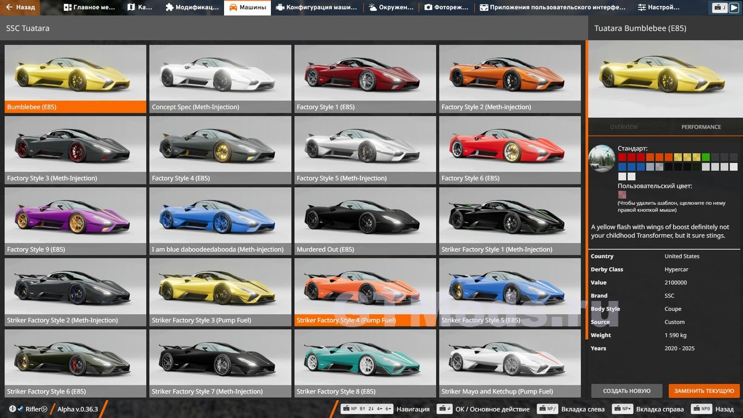743x418 pixels.
Task: Click the Вкладка справа hint
Action: [x=648, y=409]
